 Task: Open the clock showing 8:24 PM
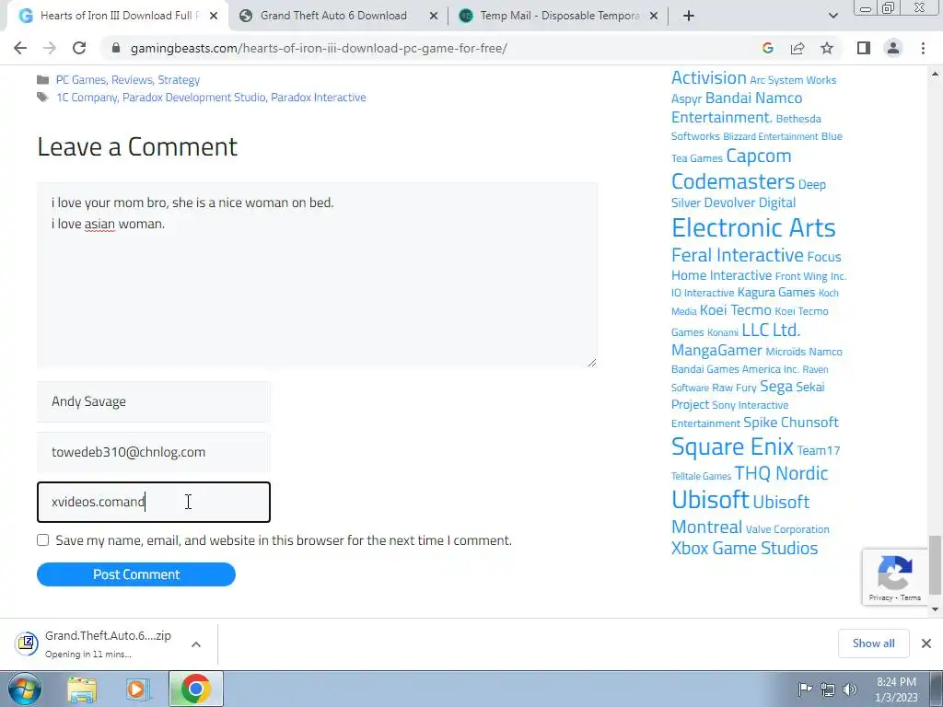[896, 690]
